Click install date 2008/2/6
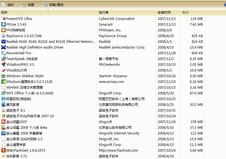 click(165, 30)
